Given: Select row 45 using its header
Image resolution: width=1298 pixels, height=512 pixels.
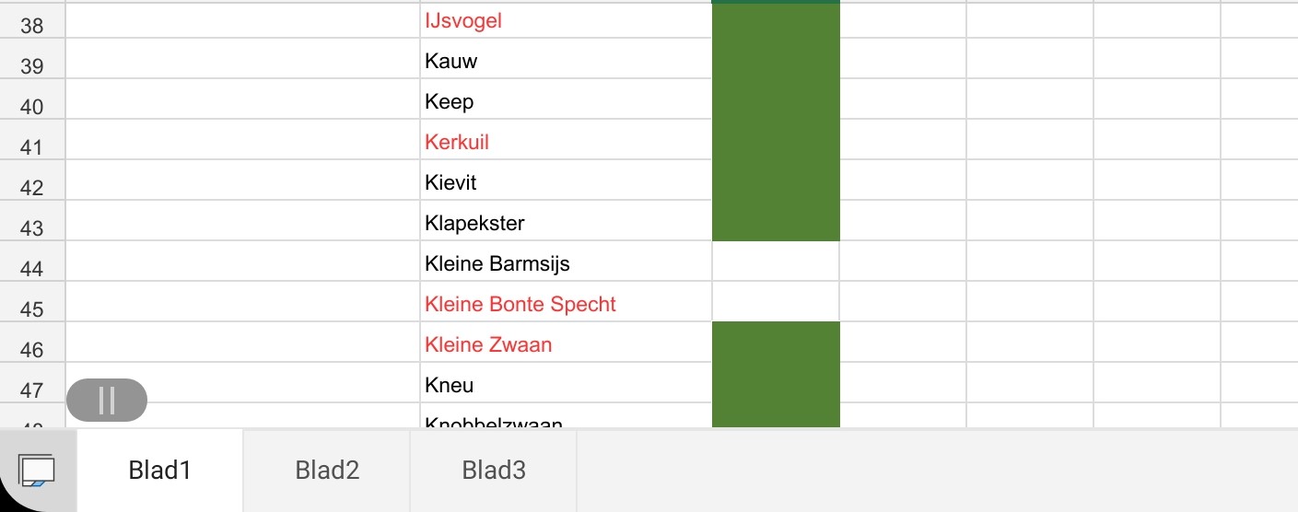Looking at the screenshot, I should pos(32,308).
